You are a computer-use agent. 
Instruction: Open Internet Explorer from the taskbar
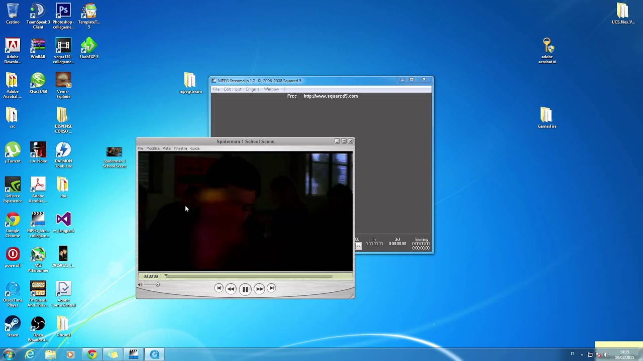click(30, 354)
